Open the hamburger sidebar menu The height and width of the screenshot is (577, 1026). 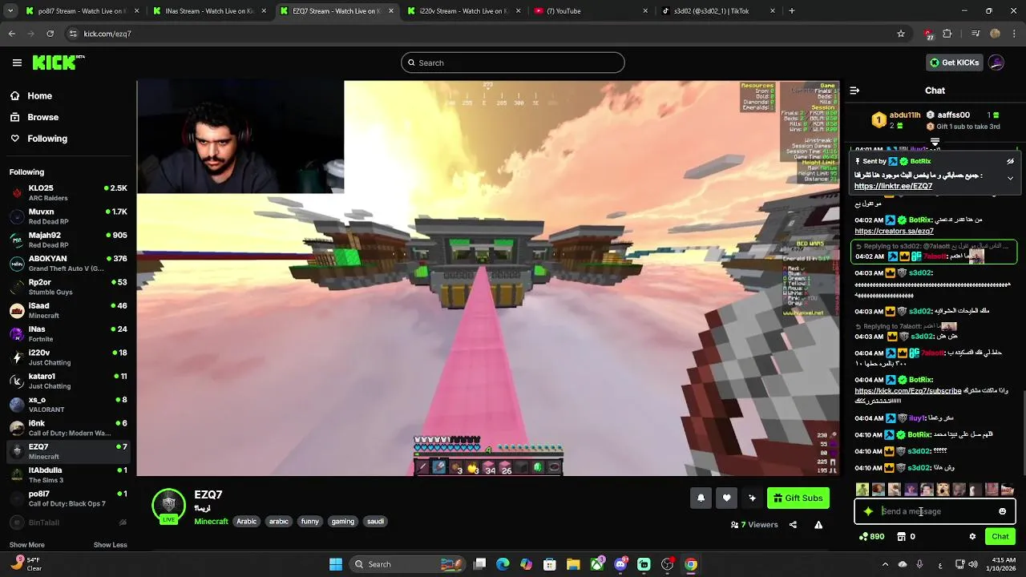coord(17,63)
